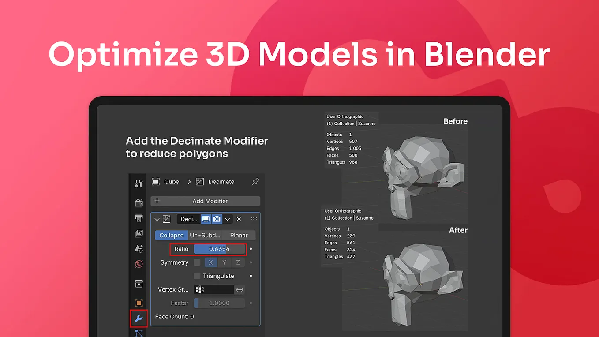Remove the Decimate modifier with the X
Image resolution: width=599 pixels, height=337 pixels.
tap(239, 219)
